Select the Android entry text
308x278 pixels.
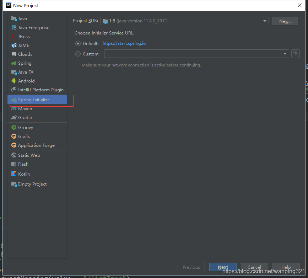coord(26,81)
